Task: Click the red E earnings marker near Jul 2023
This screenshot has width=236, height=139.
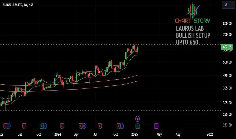Action: [24, 126]
